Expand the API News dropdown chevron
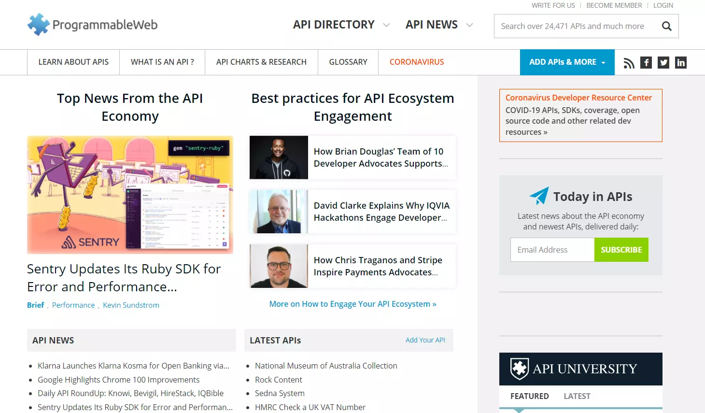Screen dimensions: 705x413 click(469, 25)
